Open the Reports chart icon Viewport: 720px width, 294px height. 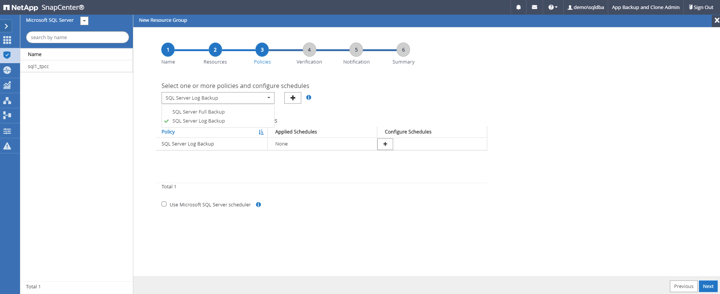click(x=7, y=85)
